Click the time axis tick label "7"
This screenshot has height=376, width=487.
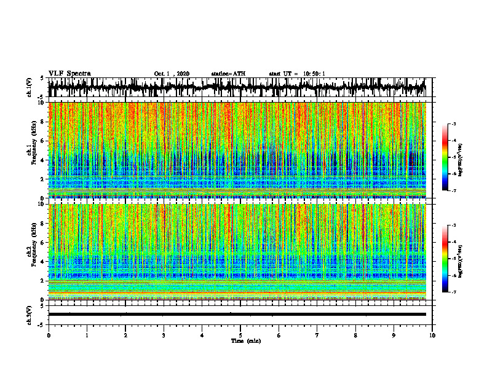click(x=317, y=335)
